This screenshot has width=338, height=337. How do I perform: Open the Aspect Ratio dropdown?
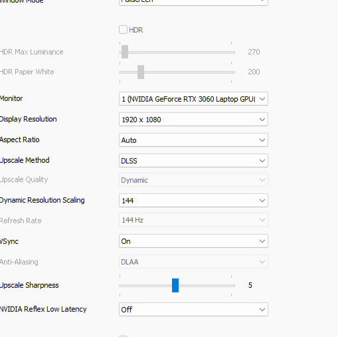point(193,140)
